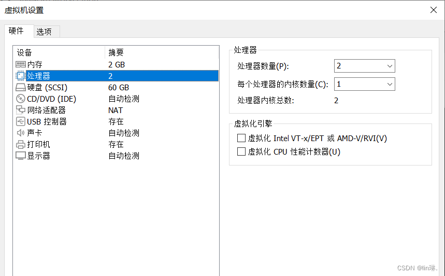Image resolution: width=445 pixels, height=276 pixels.
Task: Pick the USB controller (USB 控制器) icon
Action: click(x=20, y=121)
